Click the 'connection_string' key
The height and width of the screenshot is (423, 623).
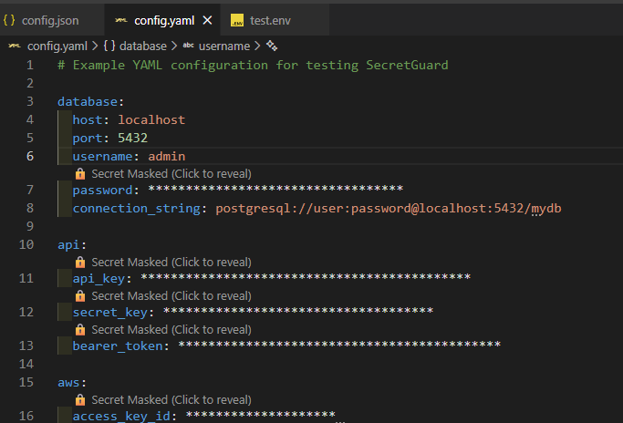click(x=136, y=209)
